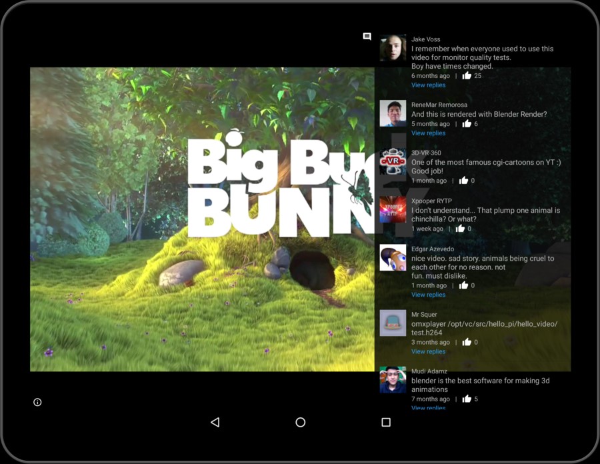Toggle the comments panel icon
Viewport: 600px width, 464px height.
(367, 37)
